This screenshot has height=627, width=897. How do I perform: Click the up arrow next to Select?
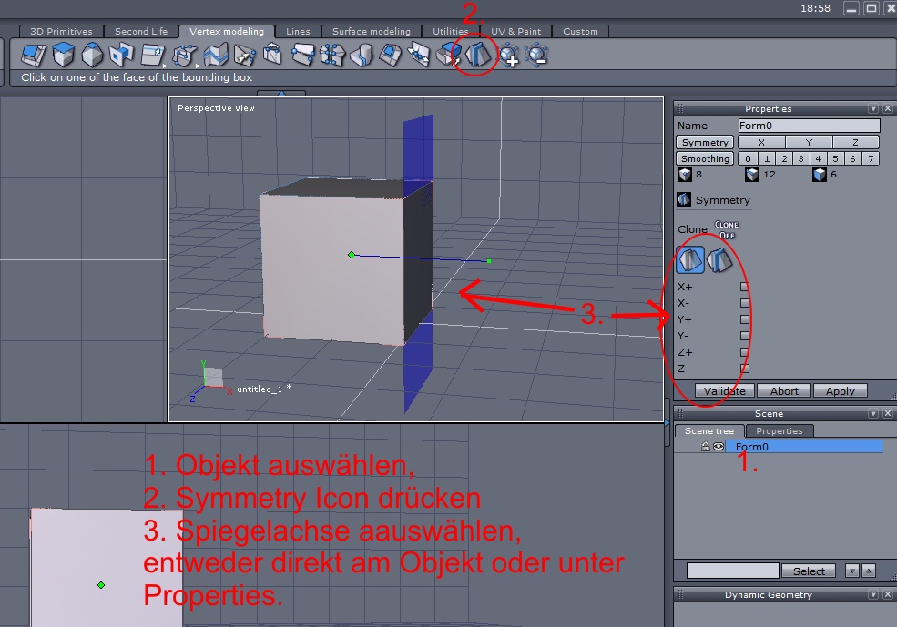tap(869, 571)
